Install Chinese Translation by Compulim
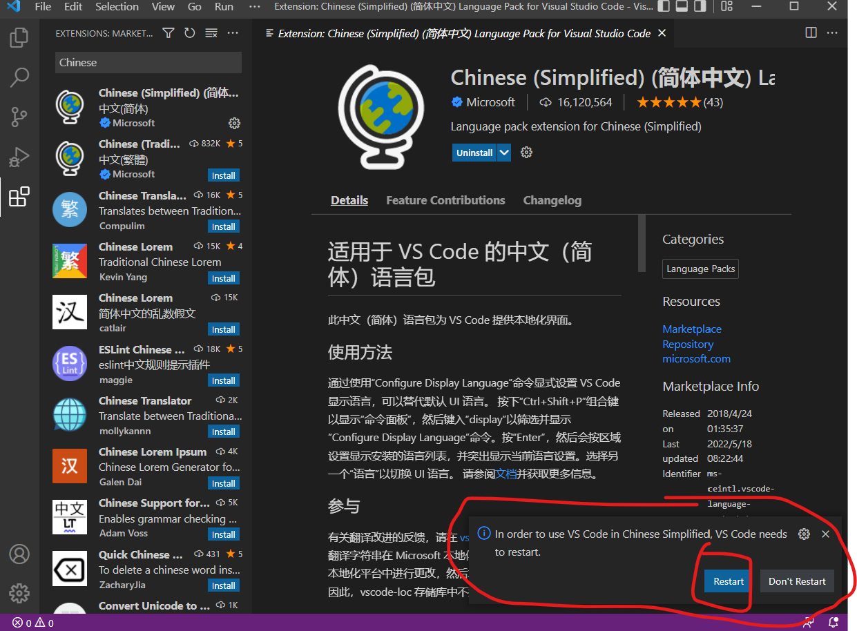Image resolution: width=857 pixels, height=631 pixels. pos(224,226)
